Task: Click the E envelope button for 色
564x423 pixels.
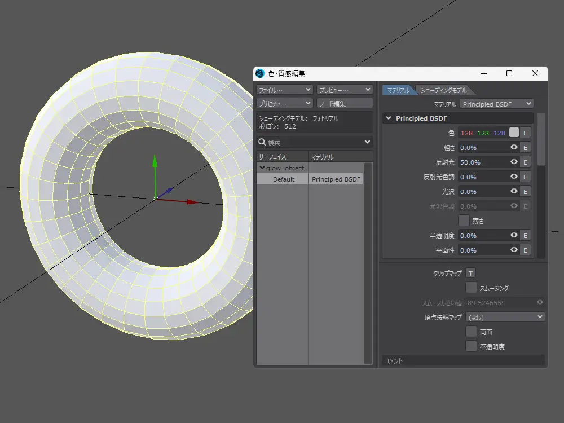Action: [525, 133]
